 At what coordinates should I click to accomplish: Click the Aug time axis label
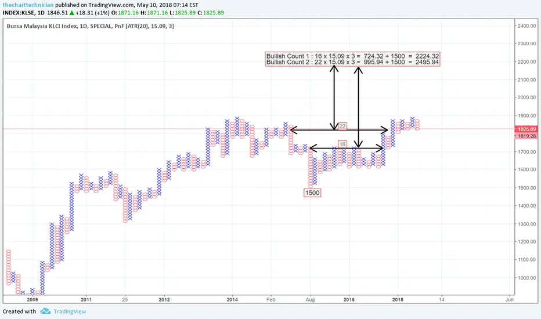(310, 300)
